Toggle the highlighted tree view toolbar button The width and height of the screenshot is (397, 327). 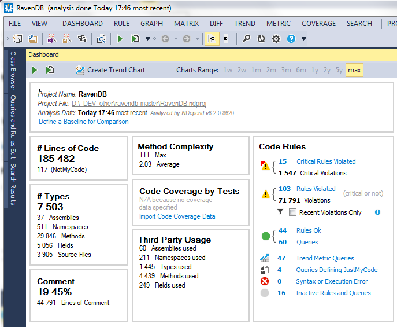212,39
